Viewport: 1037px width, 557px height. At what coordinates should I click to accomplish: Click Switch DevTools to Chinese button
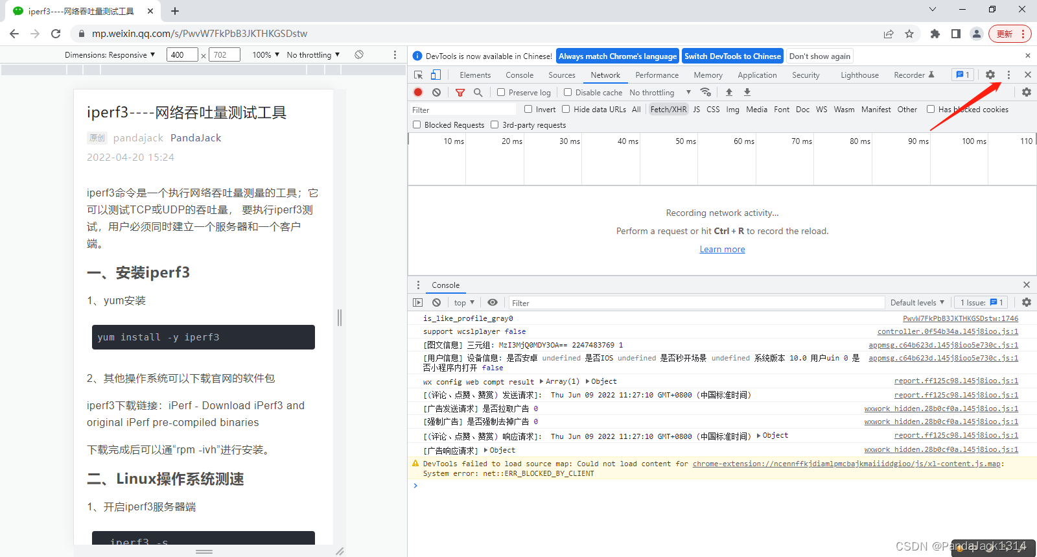(x=732, y=56)
